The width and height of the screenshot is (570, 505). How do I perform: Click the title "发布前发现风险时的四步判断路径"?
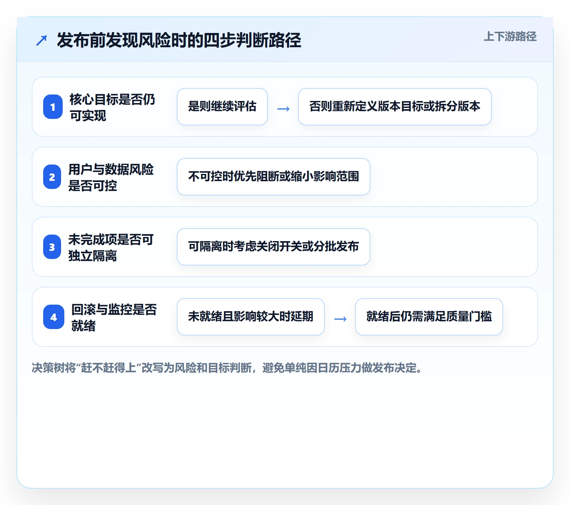click(179, 40)
